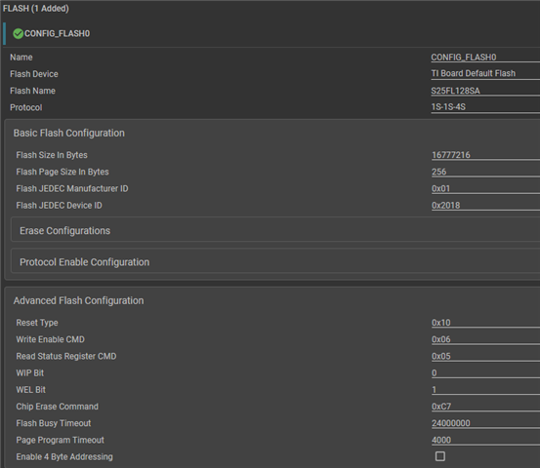Screen dimensions: 540x468
Task: Open the Protocol 1S-1S-4S dropdown
Action: (x=485, y=107)
